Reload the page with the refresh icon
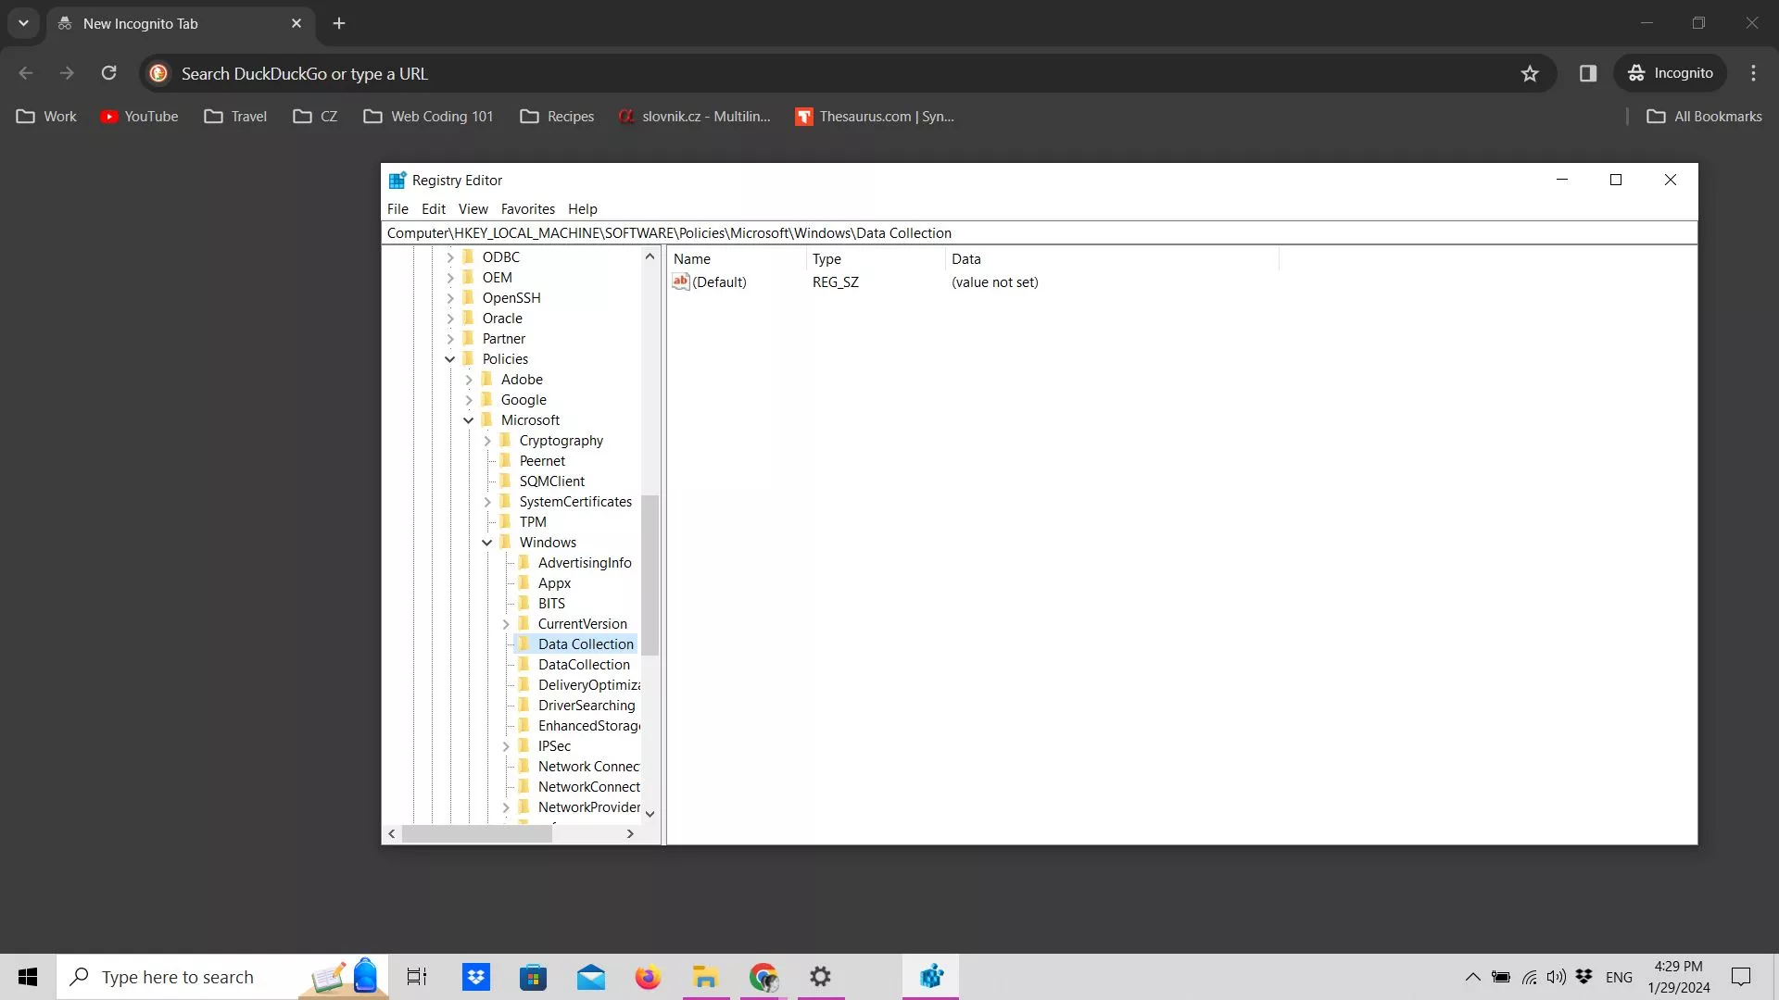 pos(109,73)
